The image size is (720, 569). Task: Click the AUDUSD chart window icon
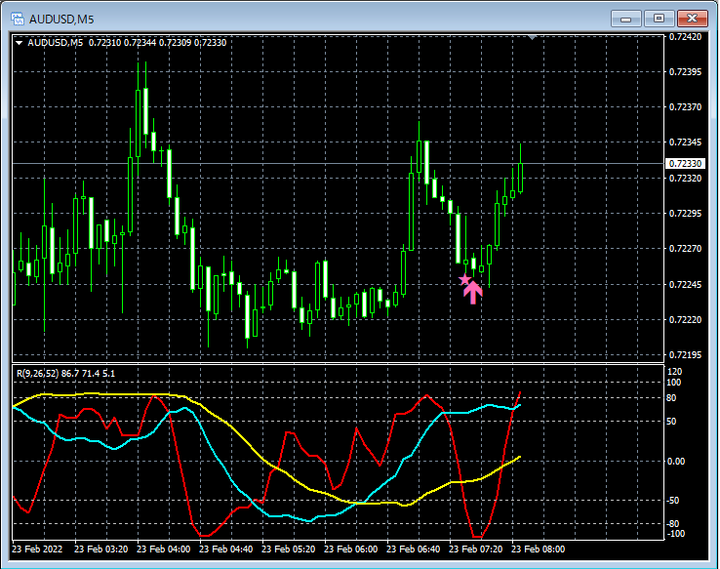[x=18, y=19]
